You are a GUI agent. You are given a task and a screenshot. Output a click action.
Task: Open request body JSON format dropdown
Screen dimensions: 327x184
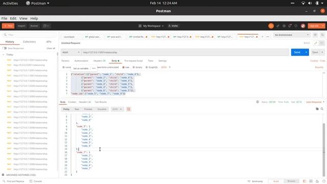[166, 67]
